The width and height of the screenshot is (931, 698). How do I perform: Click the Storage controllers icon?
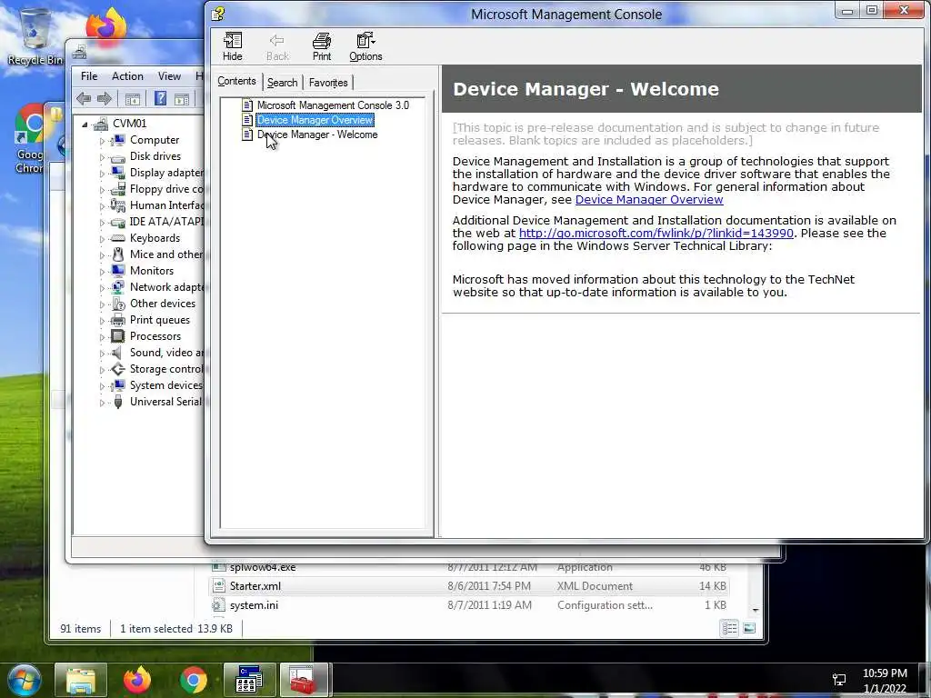click(118, 369)
